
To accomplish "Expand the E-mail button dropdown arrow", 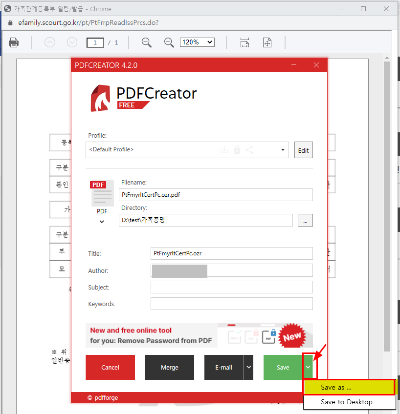I will 248,367.
